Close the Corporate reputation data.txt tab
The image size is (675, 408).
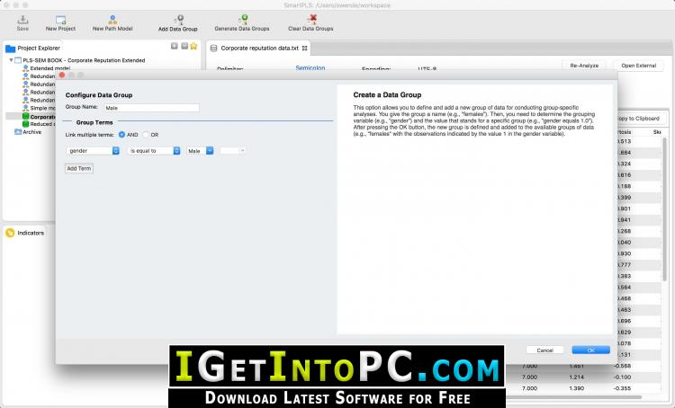tap(305, 49)
